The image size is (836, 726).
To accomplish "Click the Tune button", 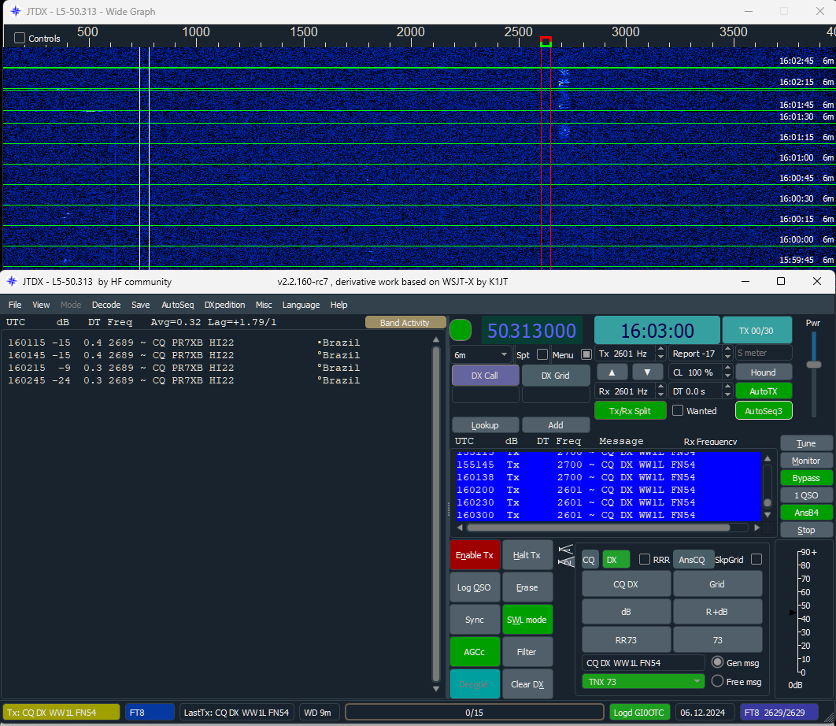I will pos(805,443).
